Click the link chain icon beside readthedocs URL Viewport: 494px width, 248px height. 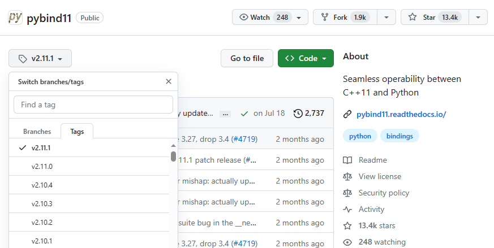(x=347, y=114)
